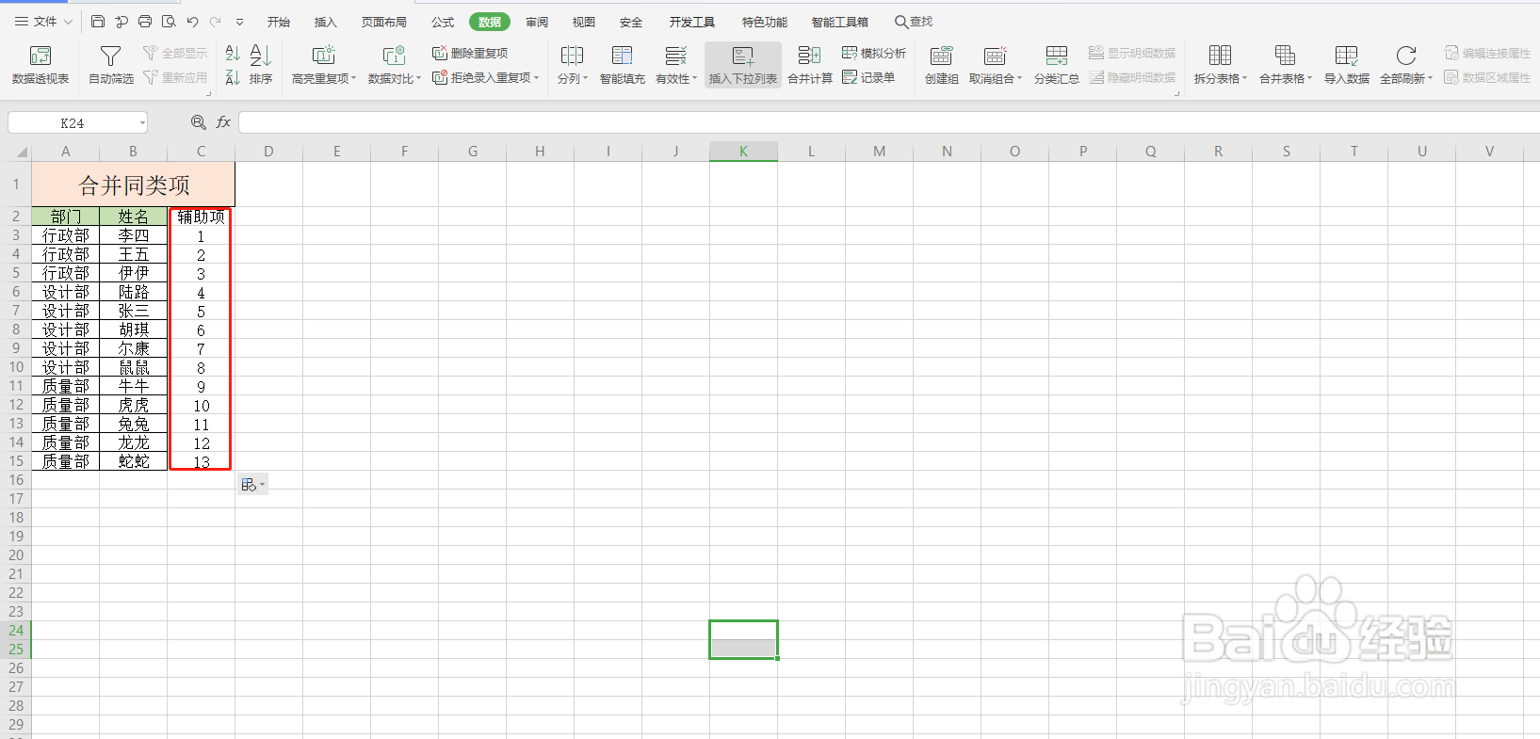Click the fx insert function icon

coord(223,122)
